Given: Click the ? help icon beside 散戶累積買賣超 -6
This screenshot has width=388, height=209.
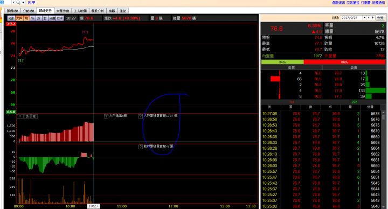Looking at the screenshot, I should pos(141,147).
